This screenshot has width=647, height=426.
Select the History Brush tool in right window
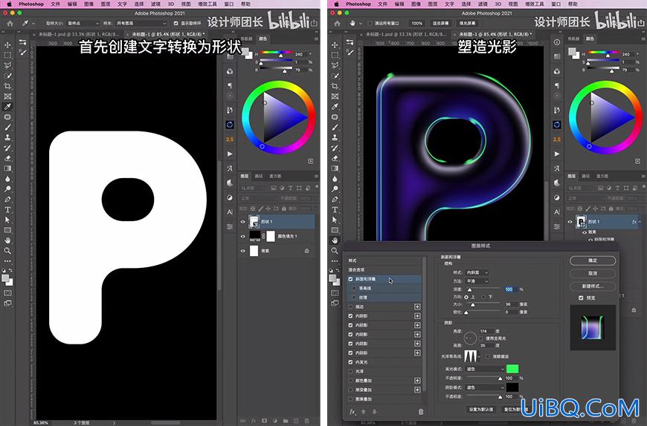(335, 148)
